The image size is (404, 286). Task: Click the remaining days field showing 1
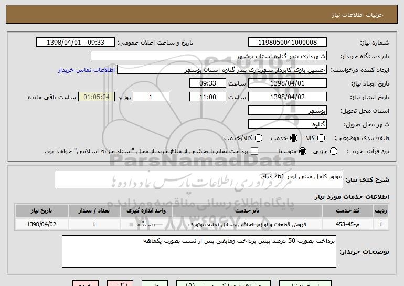151,97
